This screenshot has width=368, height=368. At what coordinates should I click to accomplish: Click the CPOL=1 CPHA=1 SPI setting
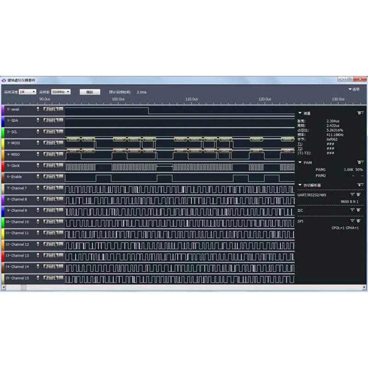click(x=345, y=228)
